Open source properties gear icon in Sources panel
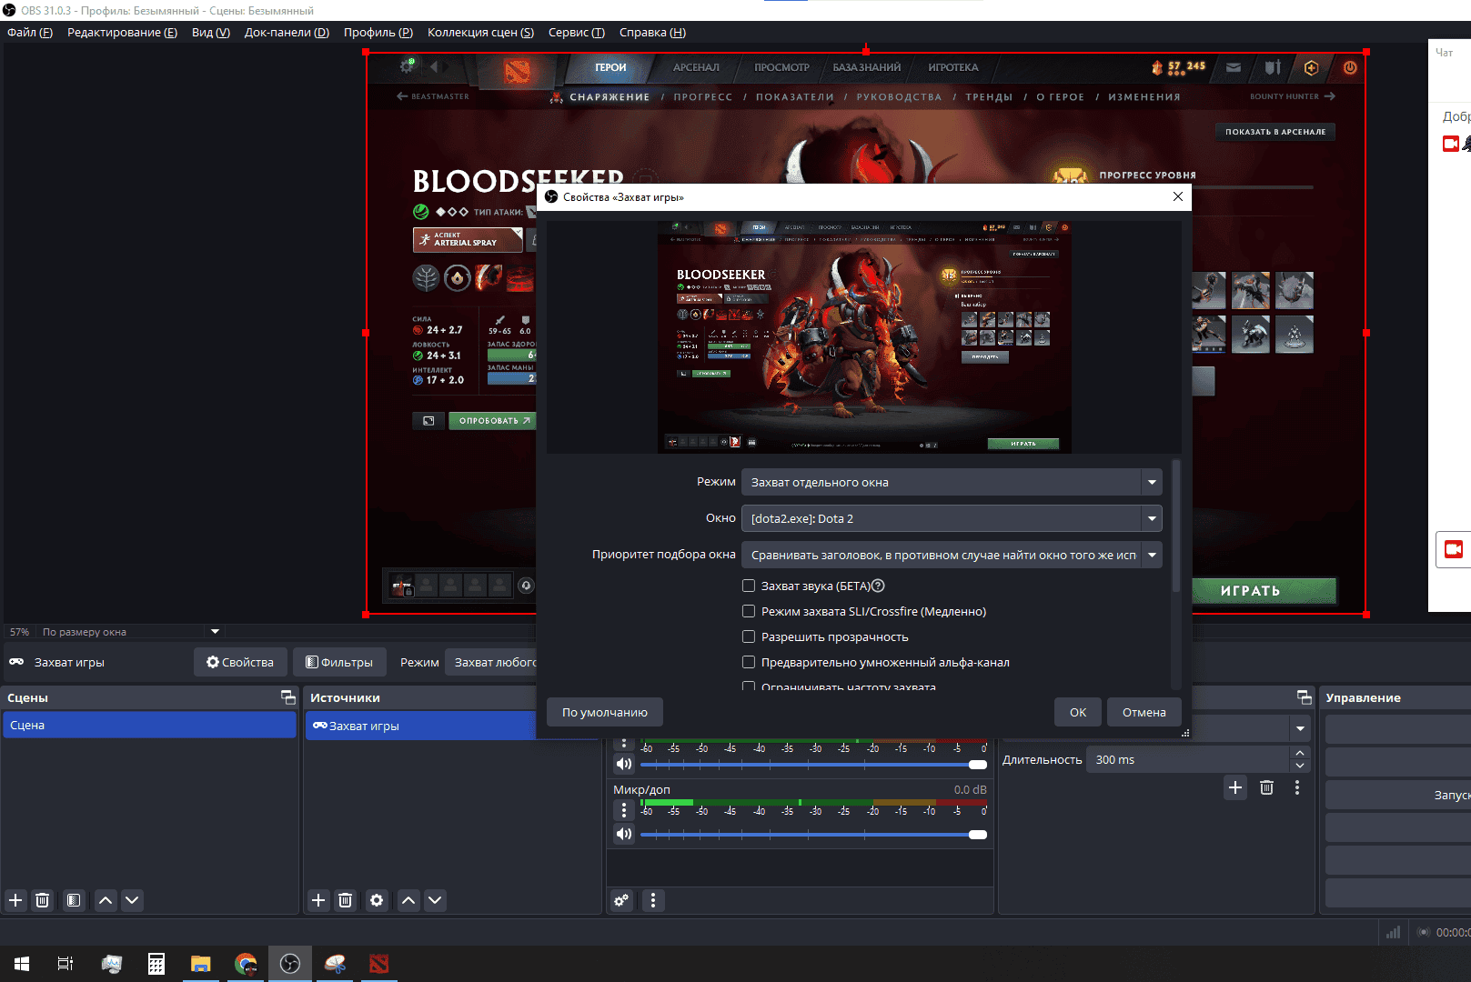 (x=377, y=900)
